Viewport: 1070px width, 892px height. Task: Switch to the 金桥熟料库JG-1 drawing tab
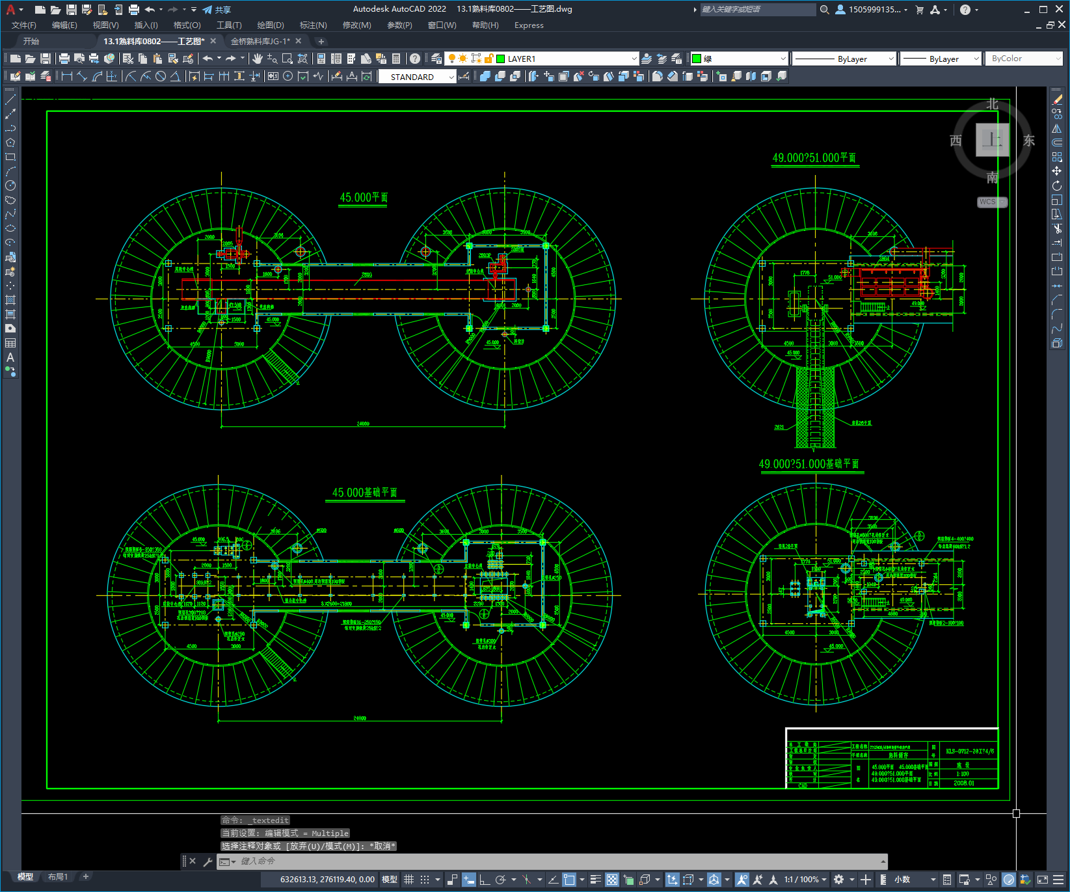260,41
